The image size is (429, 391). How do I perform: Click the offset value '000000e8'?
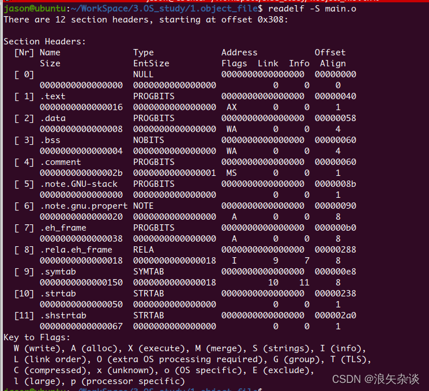[336, 272]
